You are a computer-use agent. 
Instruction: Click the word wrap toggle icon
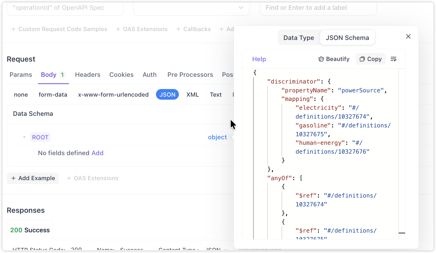coord(394,59)
